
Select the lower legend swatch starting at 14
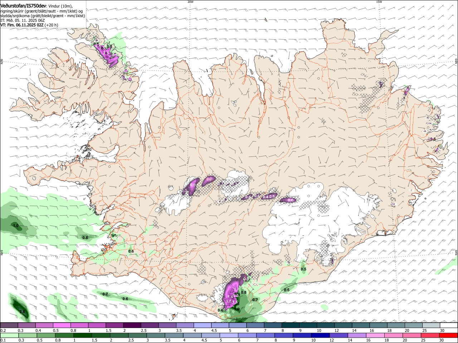point(357,335)
